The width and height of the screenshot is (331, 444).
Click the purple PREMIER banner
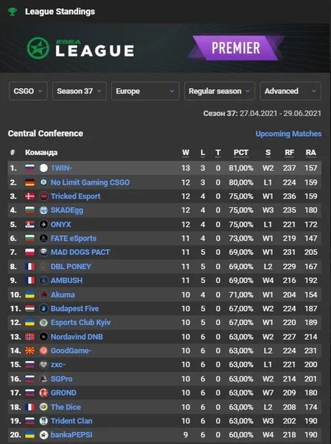pyautogui.click(x=236, y=48)
